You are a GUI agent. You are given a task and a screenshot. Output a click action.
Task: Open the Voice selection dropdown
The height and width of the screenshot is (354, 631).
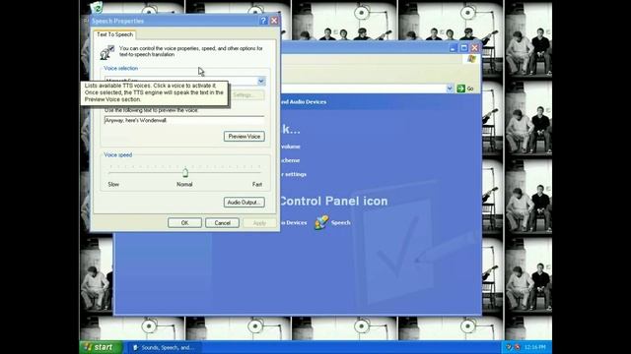(x=261, y=81)
